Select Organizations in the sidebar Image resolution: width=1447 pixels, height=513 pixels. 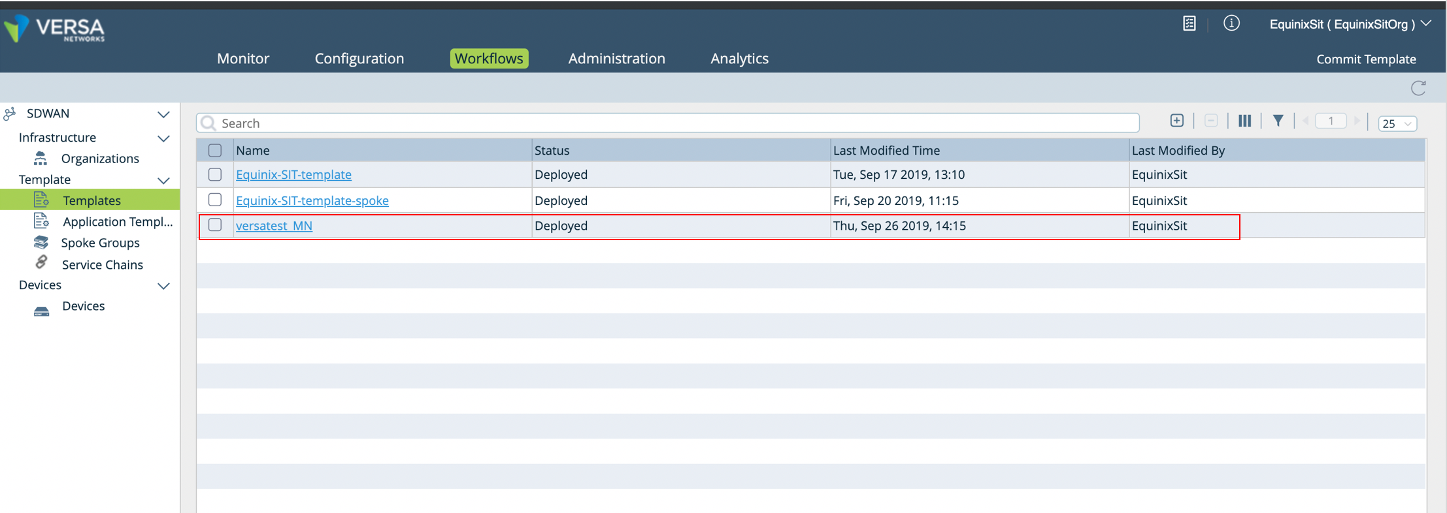pos(100,159)
